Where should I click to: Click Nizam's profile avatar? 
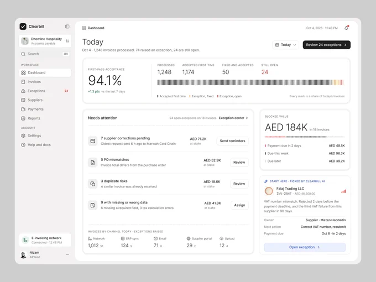click(x=23, y=255)
